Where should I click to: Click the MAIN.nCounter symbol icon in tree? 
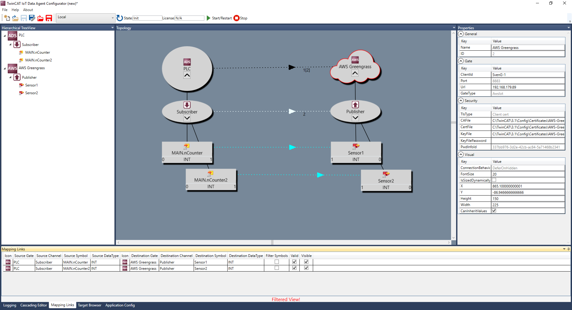click(x=21, y=52)
